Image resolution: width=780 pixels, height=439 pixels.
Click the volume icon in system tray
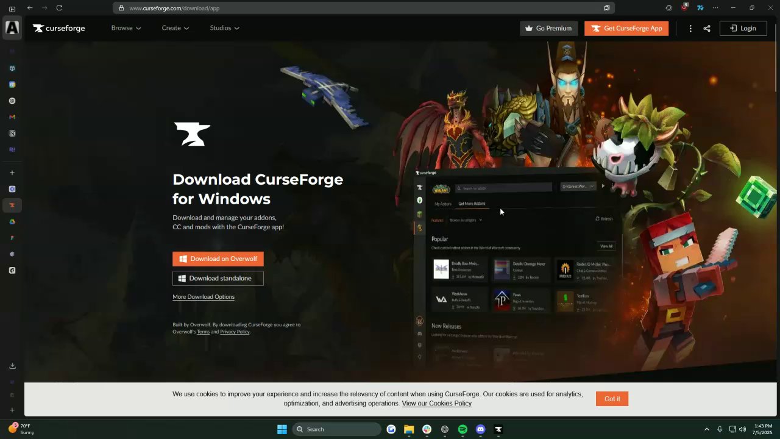pos(742,429)
